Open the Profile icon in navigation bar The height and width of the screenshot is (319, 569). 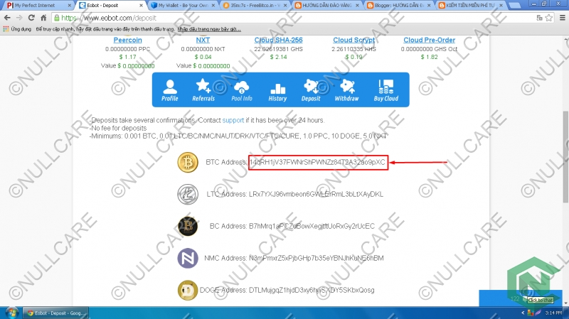pyautogui.click(x=169, y=90)
